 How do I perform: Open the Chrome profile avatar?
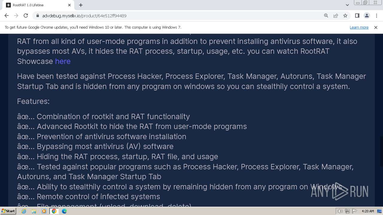[x=367, y=16]
